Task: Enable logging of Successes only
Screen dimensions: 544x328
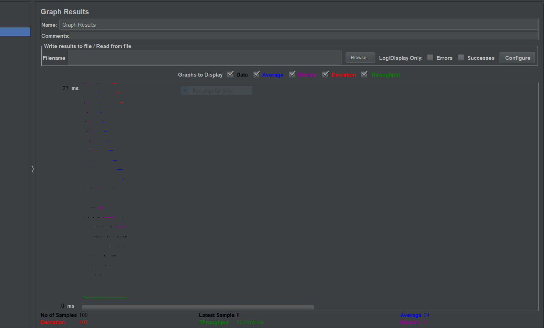Action: click(461, 57)
